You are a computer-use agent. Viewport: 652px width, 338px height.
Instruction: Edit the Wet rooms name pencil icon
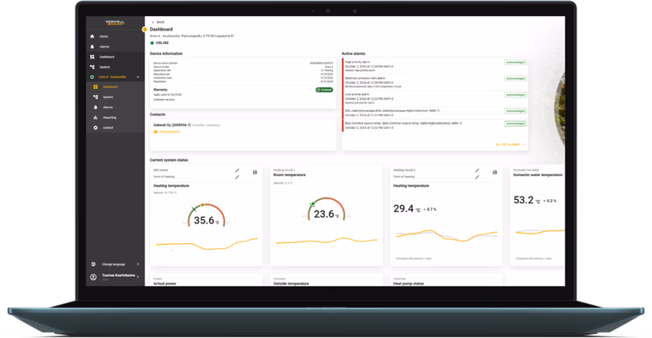click(237, 170)
